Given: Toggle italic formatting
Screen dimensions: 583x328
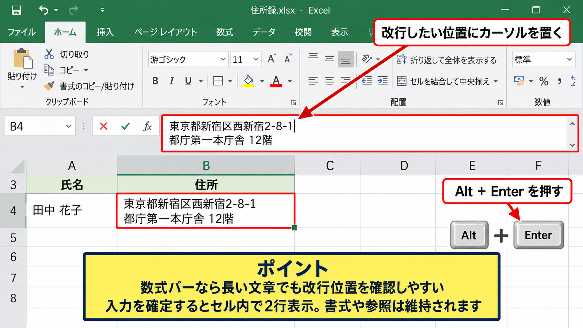Looking at the screenshot, I should [x=172, y=81].
